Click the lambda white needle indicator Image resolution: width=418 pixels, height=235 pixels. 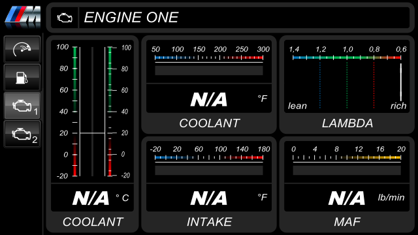click(400, 82)
